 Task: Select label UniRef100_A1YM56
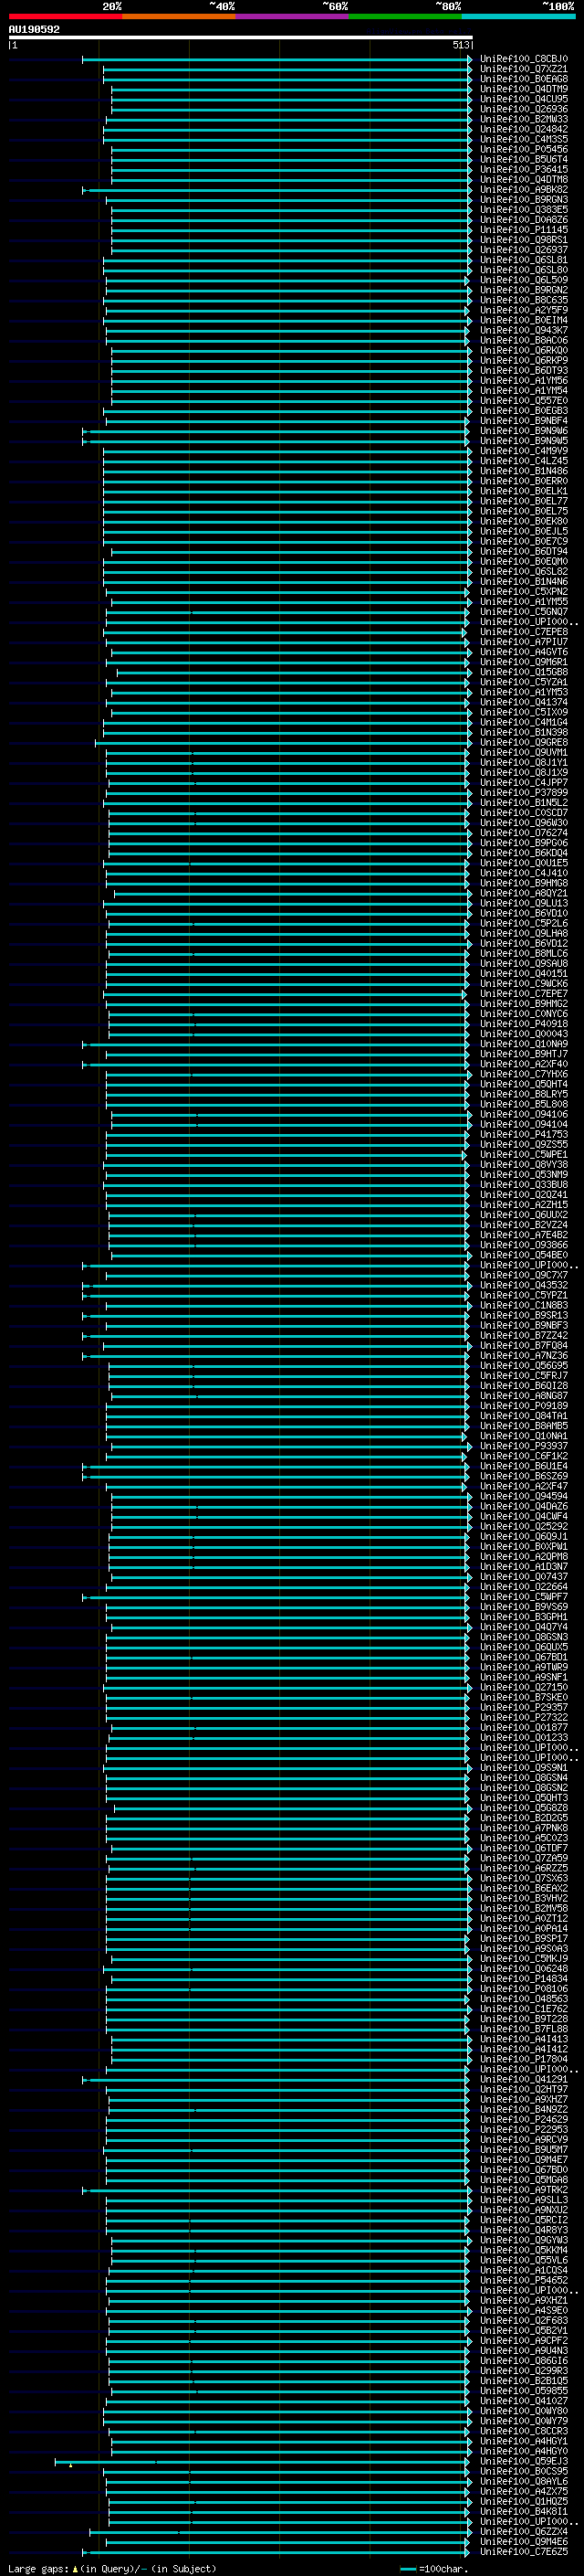tap(523, 381)
